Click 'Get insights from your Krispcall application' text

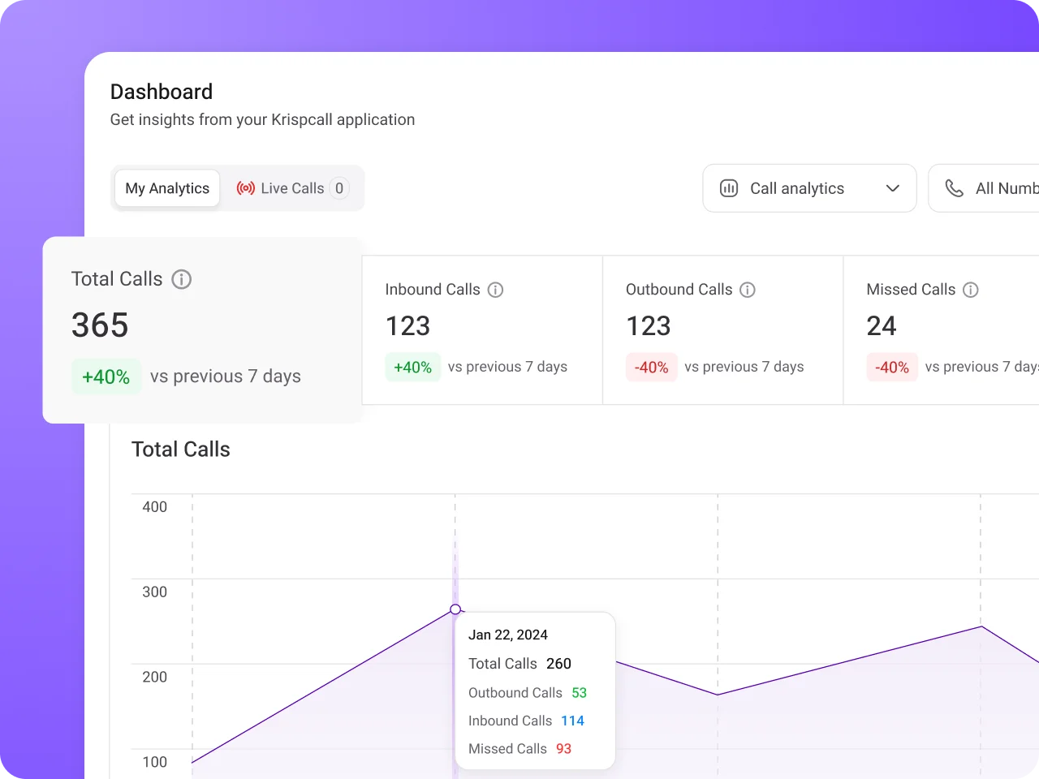click(262, 119)
